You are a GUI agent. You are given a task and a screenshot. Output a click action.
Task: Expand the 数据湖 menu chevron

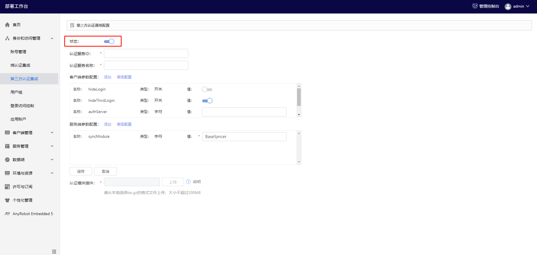52,159
